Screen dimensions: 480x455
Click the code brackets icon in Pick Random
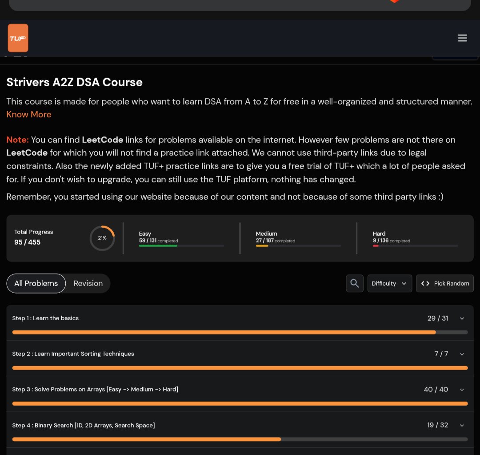coord(425,283)
